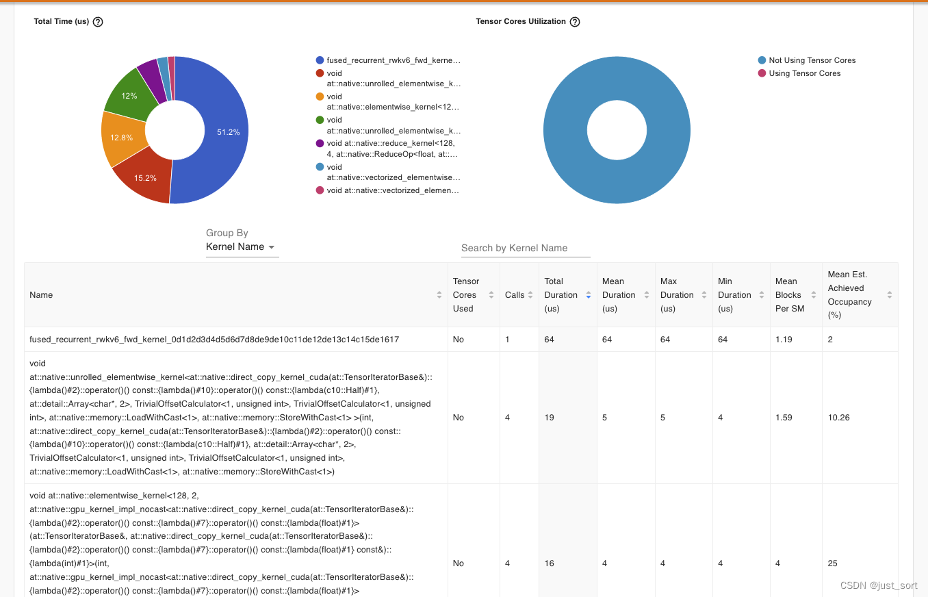
Task: Sort by Mean Est. Achieved Occupancy arrows
Action: (890, 295)
